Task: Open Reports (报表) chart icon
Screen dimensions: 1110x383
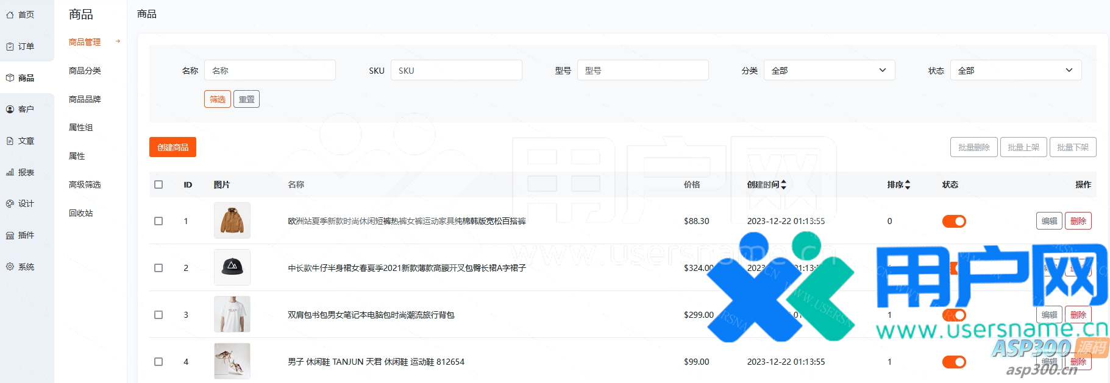Action: click(x=10, y=172)
